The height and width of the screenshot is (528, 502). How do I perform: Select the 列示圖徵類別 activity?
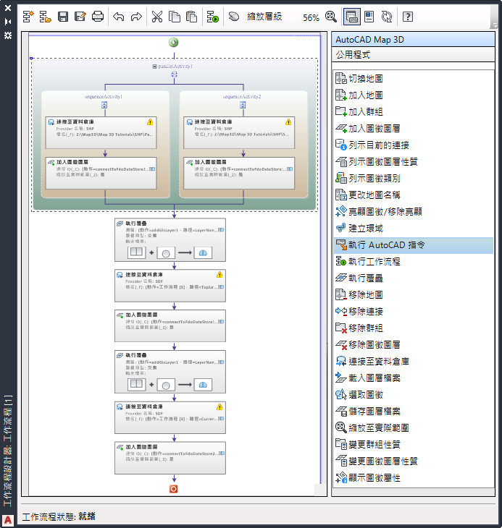[414, 179]
